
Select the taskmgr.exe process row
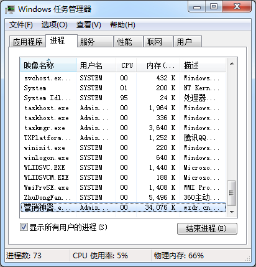pyautogui.click(x=123, y=128)
